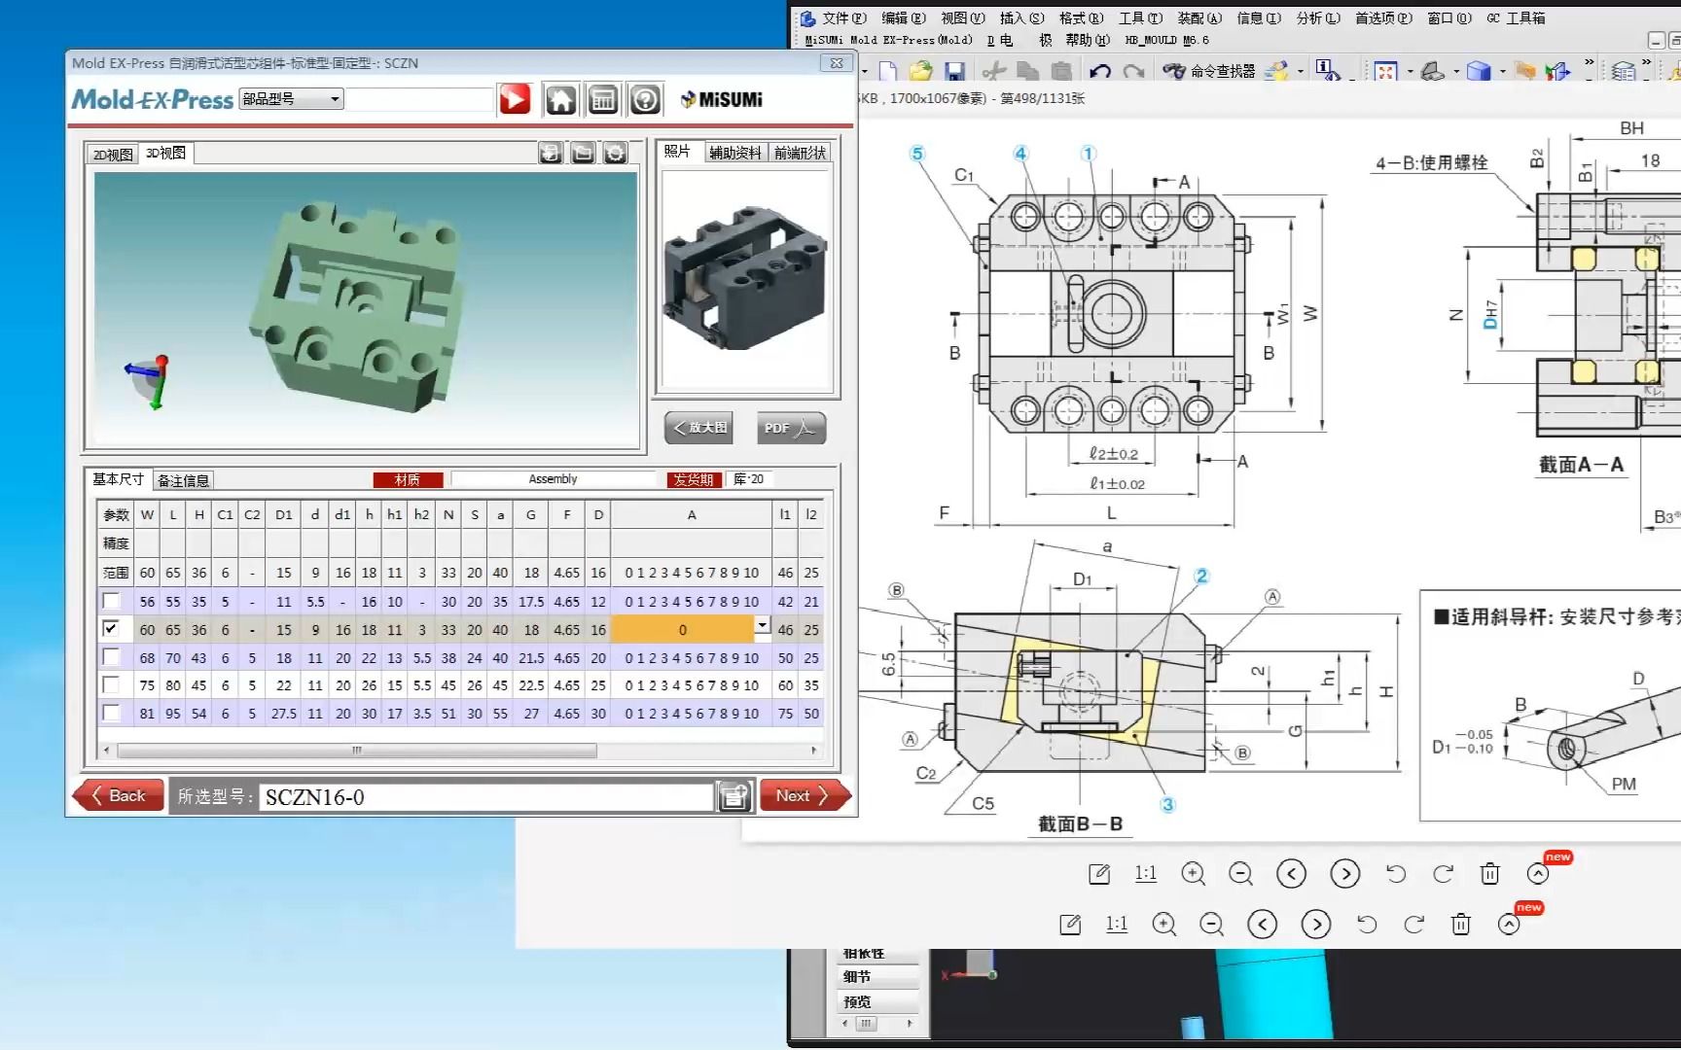Image resolution: width=1681 pixels, height=1050 pixels.
Task: Click the parameter table horizontal scrollbar thumb
Action: (x=357, y=751)
